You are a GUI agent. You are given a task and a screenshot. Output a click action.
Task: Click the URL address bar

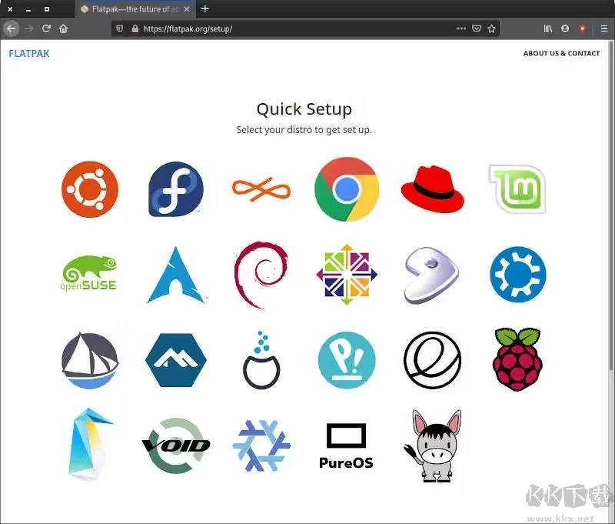tap(292, 28)
